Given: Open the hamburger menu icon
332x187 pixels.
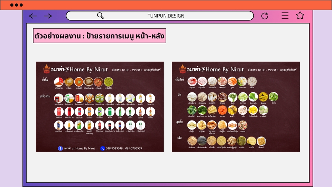Looking at the screenshot, I should (x=285, y=16).
